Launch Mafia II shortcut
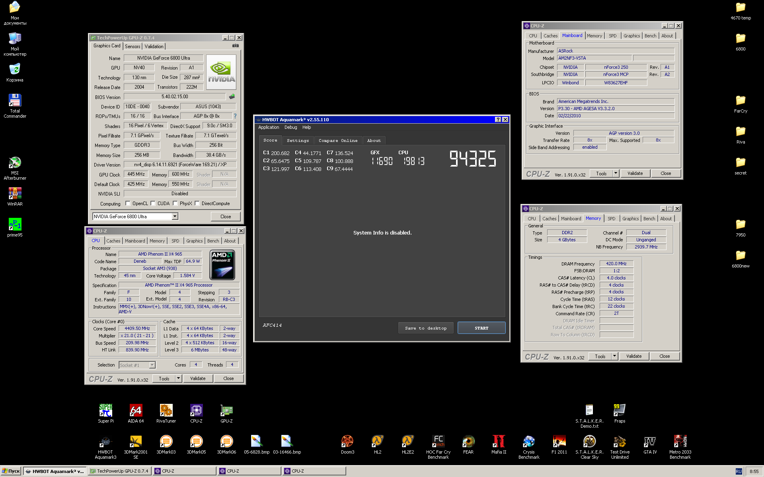The height and width of the screenshot is (477, 764). click(x=499, y=444)
